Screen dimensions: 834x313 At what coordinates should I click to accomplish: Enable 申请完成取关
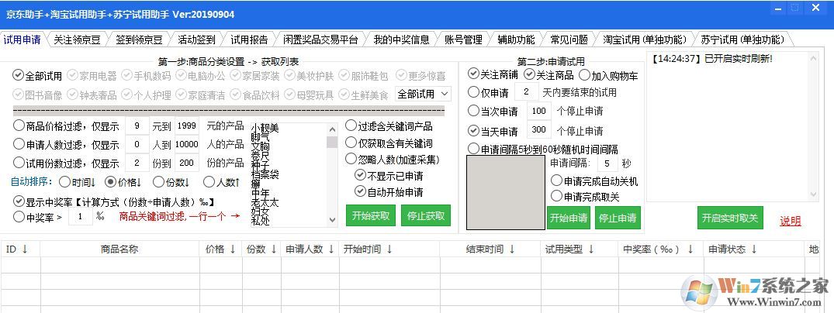pos(585,197)
